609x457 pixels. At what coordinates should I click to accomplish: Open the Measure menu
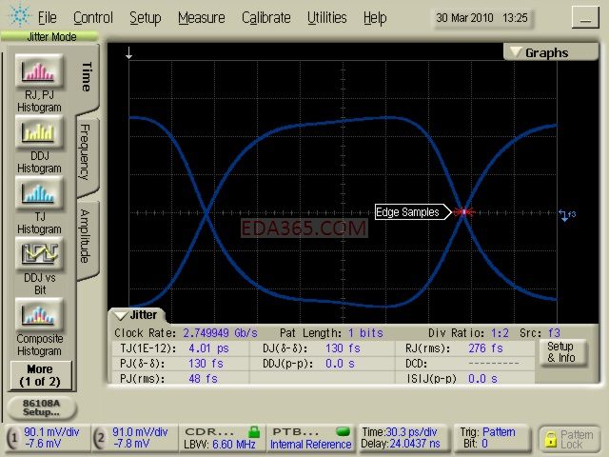[x=201, y=17]
